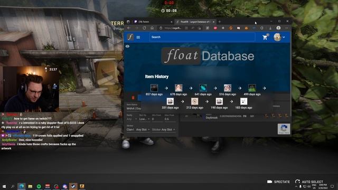The width and height of the screenshot is (338, 190).
Task: Open owner avatar from 212 days ago
Action: [195, 101]
